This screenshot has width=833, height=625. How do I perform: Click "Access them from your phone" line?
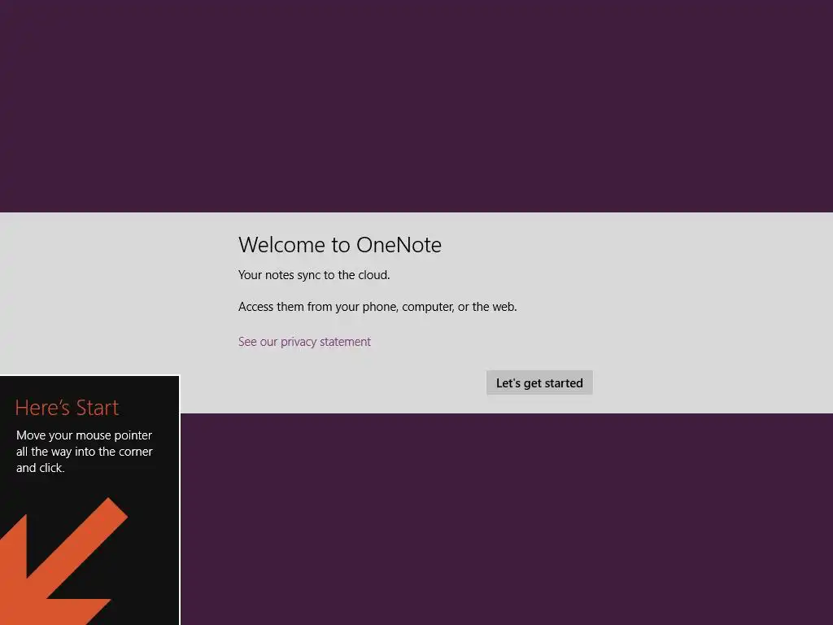click(377, 307)
